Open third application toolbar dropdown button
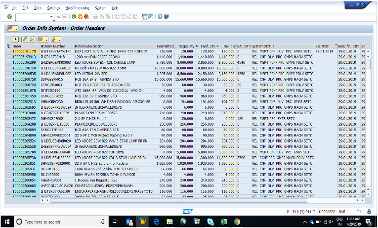Screen dimensions: 378x228 click(x=43, y=39)
